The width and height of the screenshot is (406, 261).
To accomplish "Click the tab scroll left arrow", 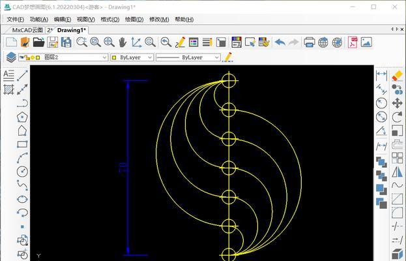I will pyautogui.click(x=392, y=29).
